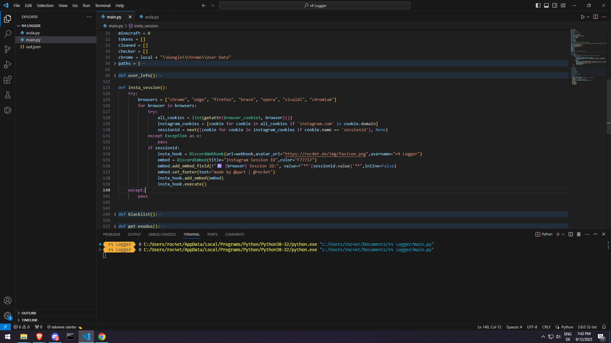Kill terminal with the trash icon
Viewport: 611px width, 343px height.
[x=579, y=234]
